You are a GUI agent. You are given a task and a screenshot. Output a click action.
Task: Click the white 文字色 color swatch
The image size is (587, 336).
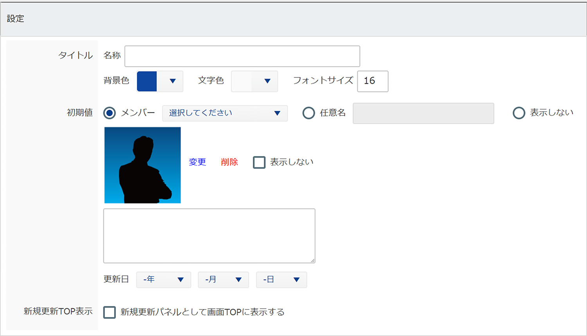241,81
